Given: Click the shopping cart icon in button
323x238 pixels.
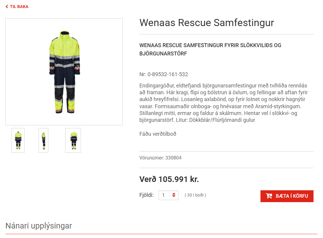Looking at the screenshot, I should pyautogui.click(x=269, y=196).
